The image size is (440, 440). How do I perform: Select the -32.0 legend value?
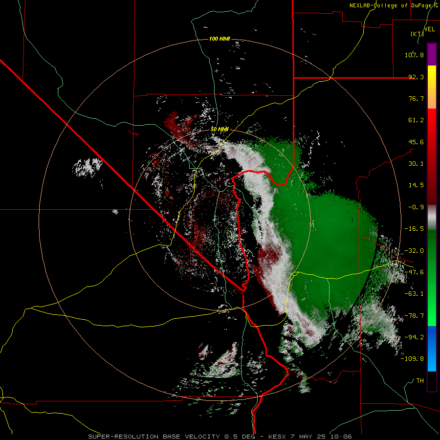414,251
